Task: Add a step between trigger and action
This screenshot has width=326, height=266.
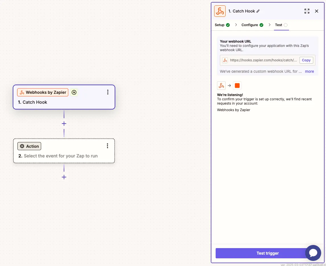Action: (x=64, y=124)
